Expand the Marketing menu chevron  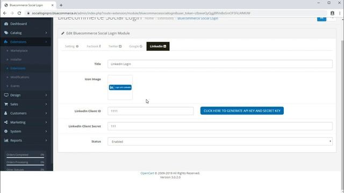(46, 122)
